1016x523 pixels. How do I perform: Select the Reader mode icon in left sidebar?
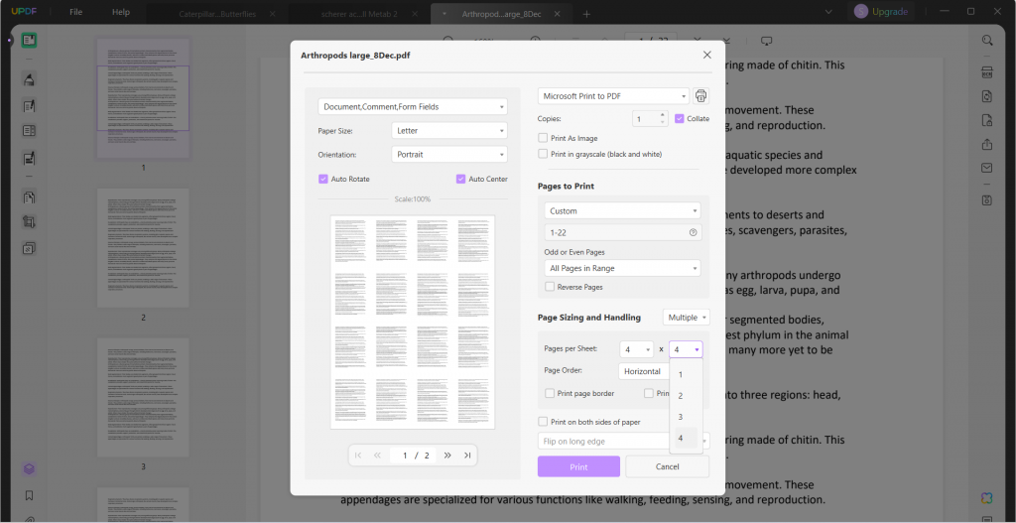pos(29,40)
